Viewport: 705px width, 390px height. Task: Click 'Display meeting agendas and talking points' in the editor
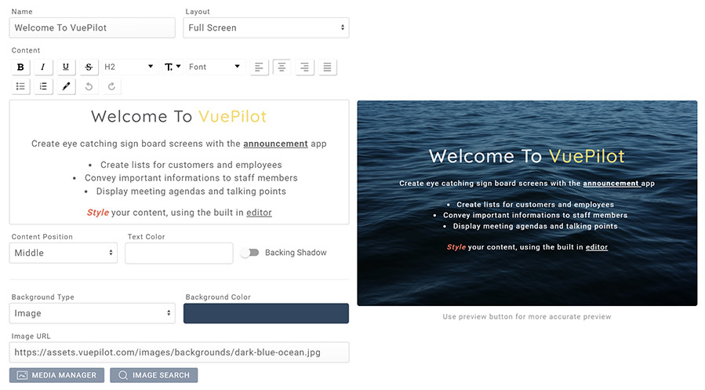[x=191, y=191]
